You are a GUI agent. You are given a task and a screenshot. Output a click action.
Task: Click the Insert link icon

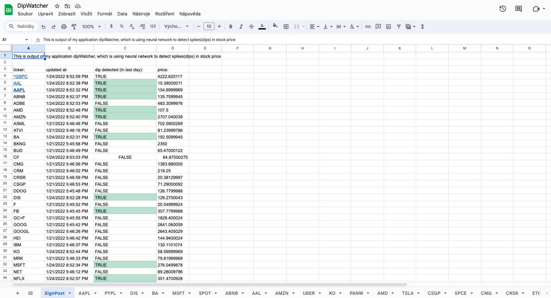point(368,27)
